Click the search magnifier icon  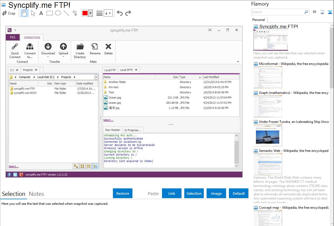click(306, 12)
